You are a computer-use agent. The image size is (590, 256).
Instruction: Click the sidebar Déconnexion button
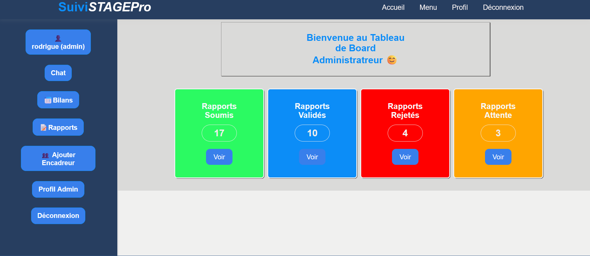(58, 216)
